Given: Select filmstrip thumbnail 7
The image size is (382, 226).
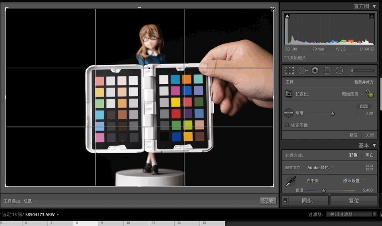Looking at the screenshot, I should pyautogui.click(x=60, y=223).
